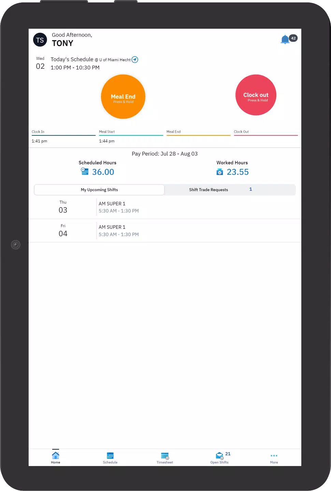Viewport: 331px width, 491px height.
Task: Open the notifications bell icon
Action: 285,39
